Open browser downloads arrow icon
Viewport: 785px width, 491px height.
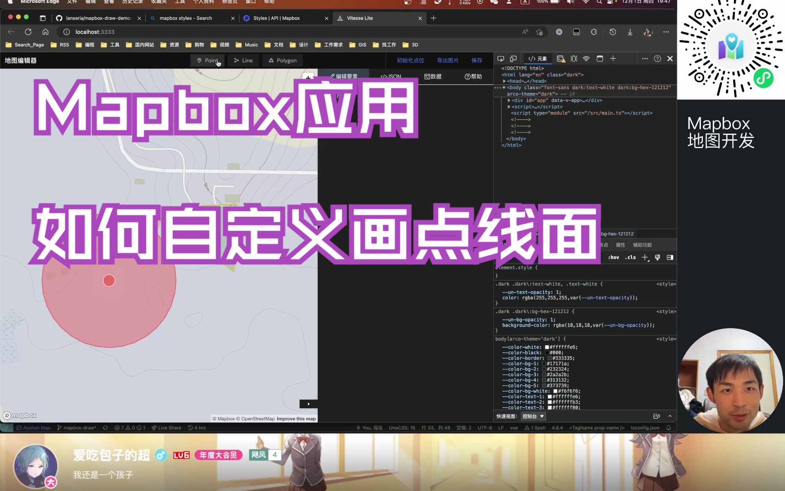tap(630, 32)
